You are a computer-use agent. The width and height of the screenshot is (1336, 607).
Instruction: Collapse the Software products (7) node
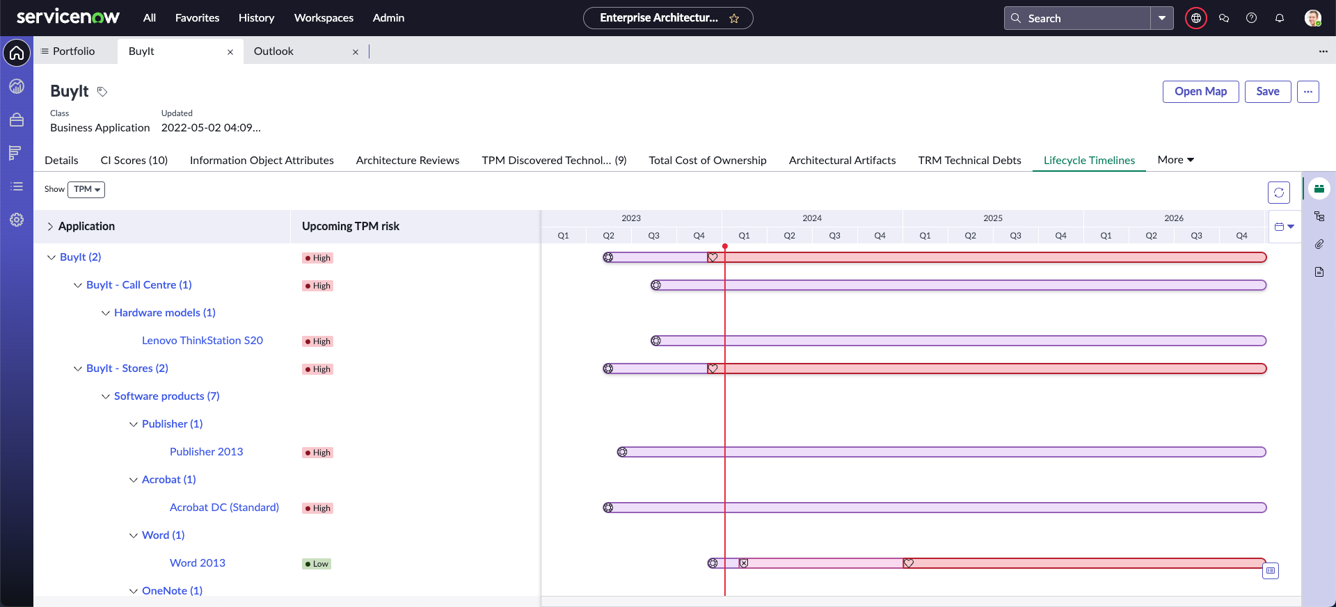click(x=106, y=396)
